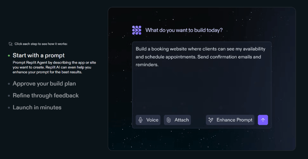This screenshot has width=308, height=159.
Task: Switch to the Launch in minutes step
Action: pyautogui.click(x=37, y=108)
